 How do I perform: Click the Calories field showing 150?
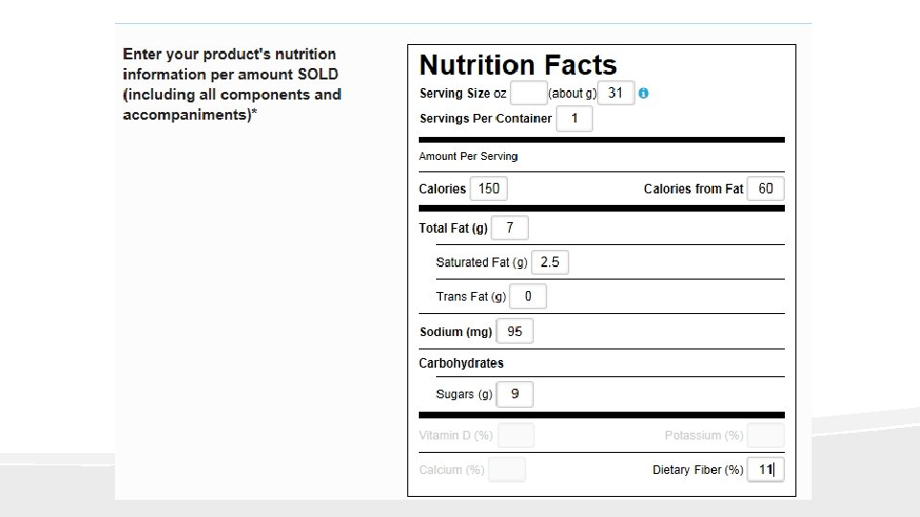point(489,189)
